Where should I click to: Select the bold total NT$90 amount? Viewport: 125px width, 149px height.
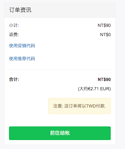coord(104,79)
